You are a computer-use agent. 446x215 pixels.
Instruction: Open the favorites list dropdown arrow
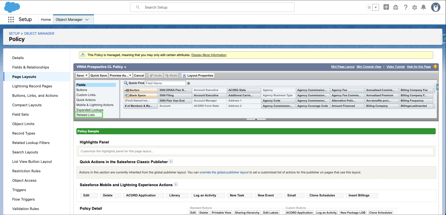pos(376,7)
